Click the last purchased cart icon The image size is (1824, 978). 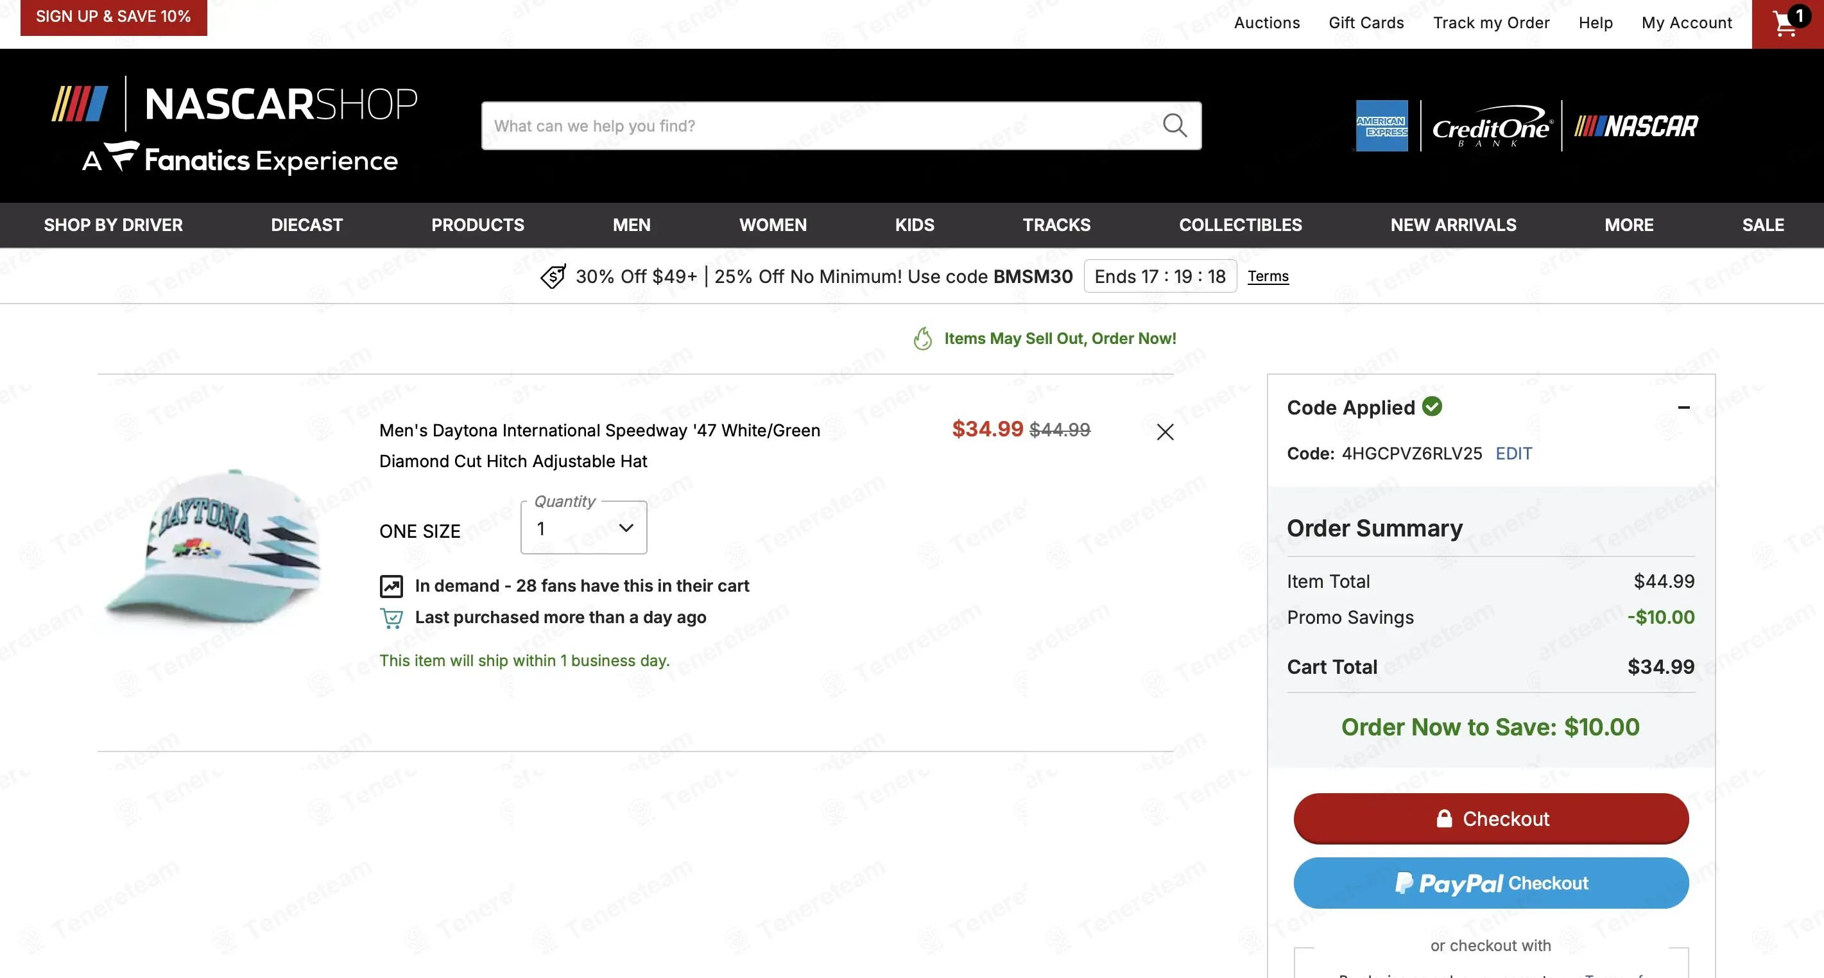click(x=391, y=617)
